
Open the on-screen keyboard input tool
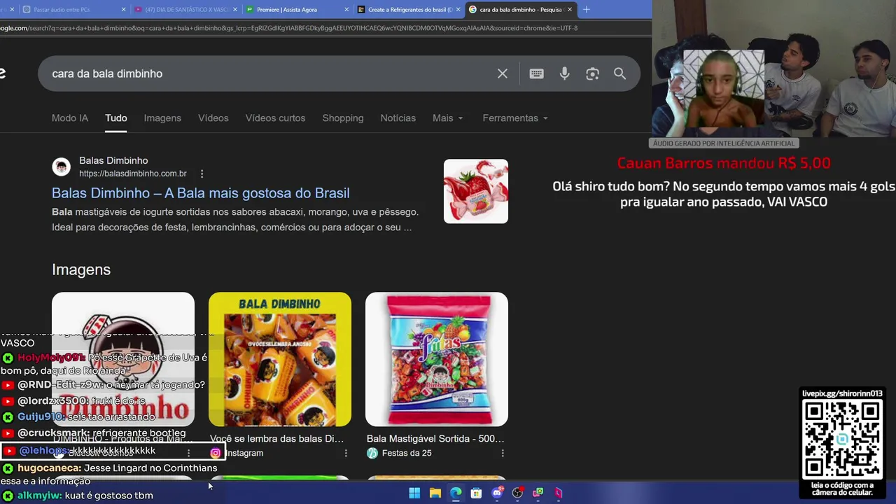536,73
